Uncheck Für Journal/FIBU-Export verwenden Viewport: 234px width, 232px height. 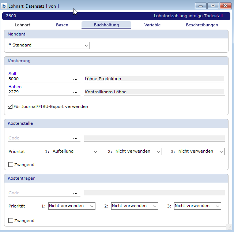(x=11, y=106)
